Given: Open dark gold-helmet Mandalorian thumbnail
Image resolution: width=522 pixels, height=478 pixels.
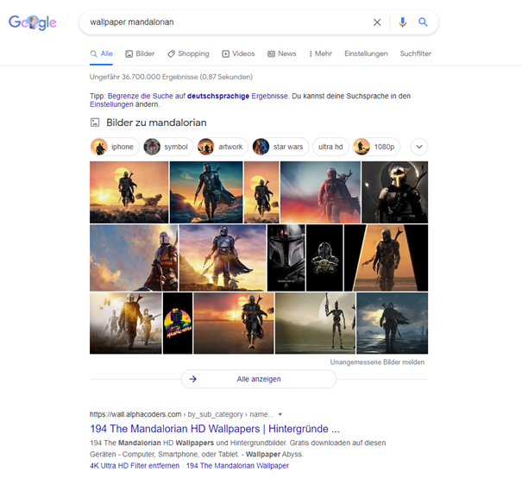Looking at the screenshot, I should point(395,192).
